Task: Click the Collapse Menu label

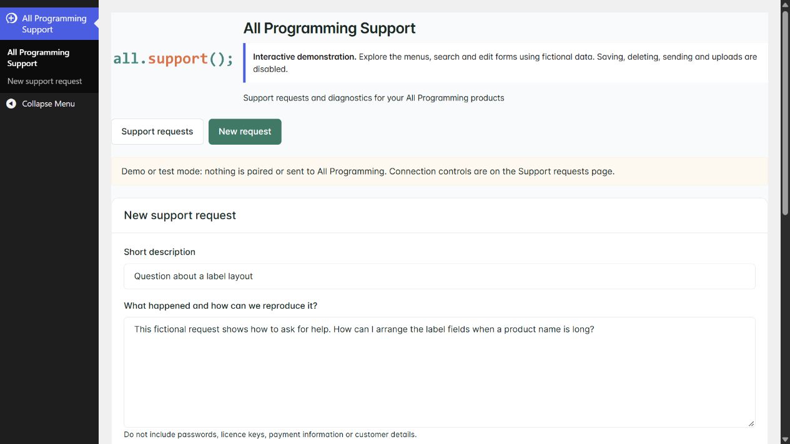Action: point(49,104)
